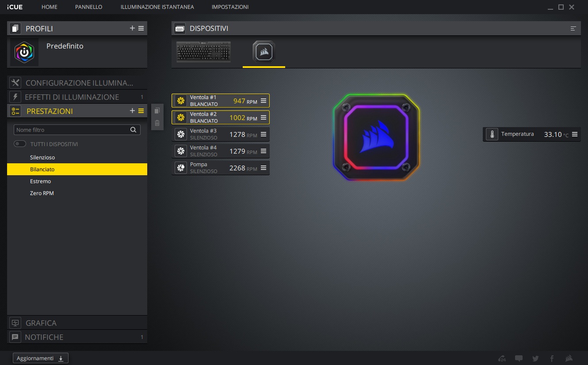The width and height of the screenshot is (588, 365).
Task: Click Ventola #4 fan icon
Action: (x=180, y=151)
